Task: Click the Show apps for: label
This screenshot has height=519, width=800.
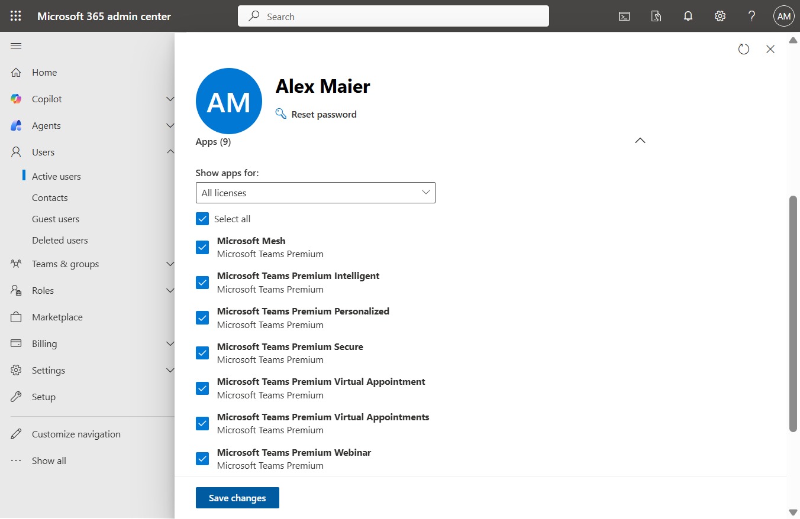Action: 227,173
